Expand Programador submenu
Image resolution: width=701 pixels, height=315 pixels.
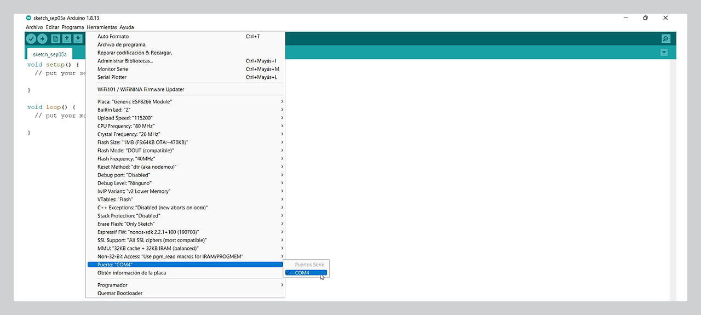click(x=185, y=285)
